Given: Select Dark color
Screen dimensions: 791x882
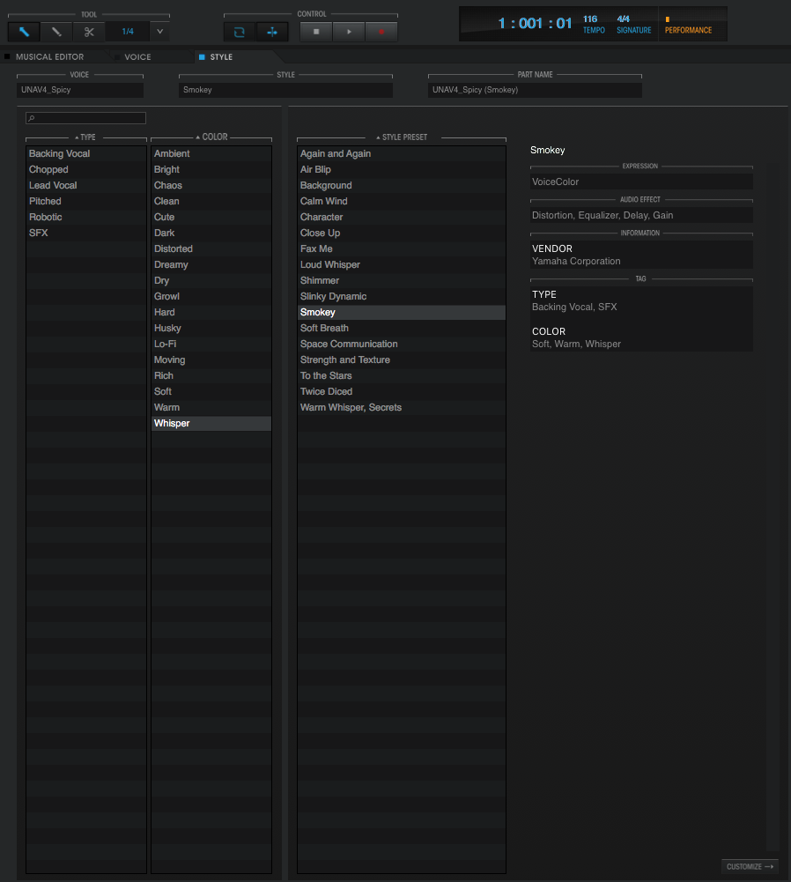Looking at the screenshot, I should (x=211, y=233).
